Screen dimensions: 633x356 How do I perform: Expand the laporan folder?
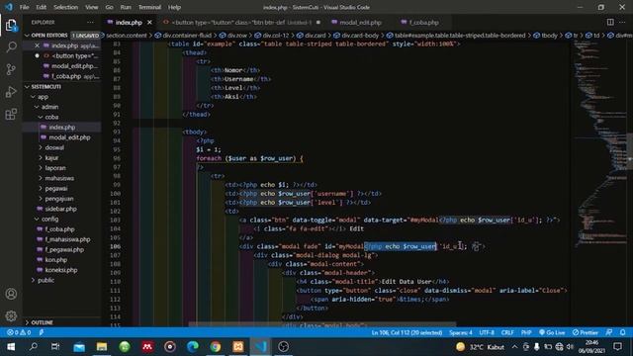[61, 168]
